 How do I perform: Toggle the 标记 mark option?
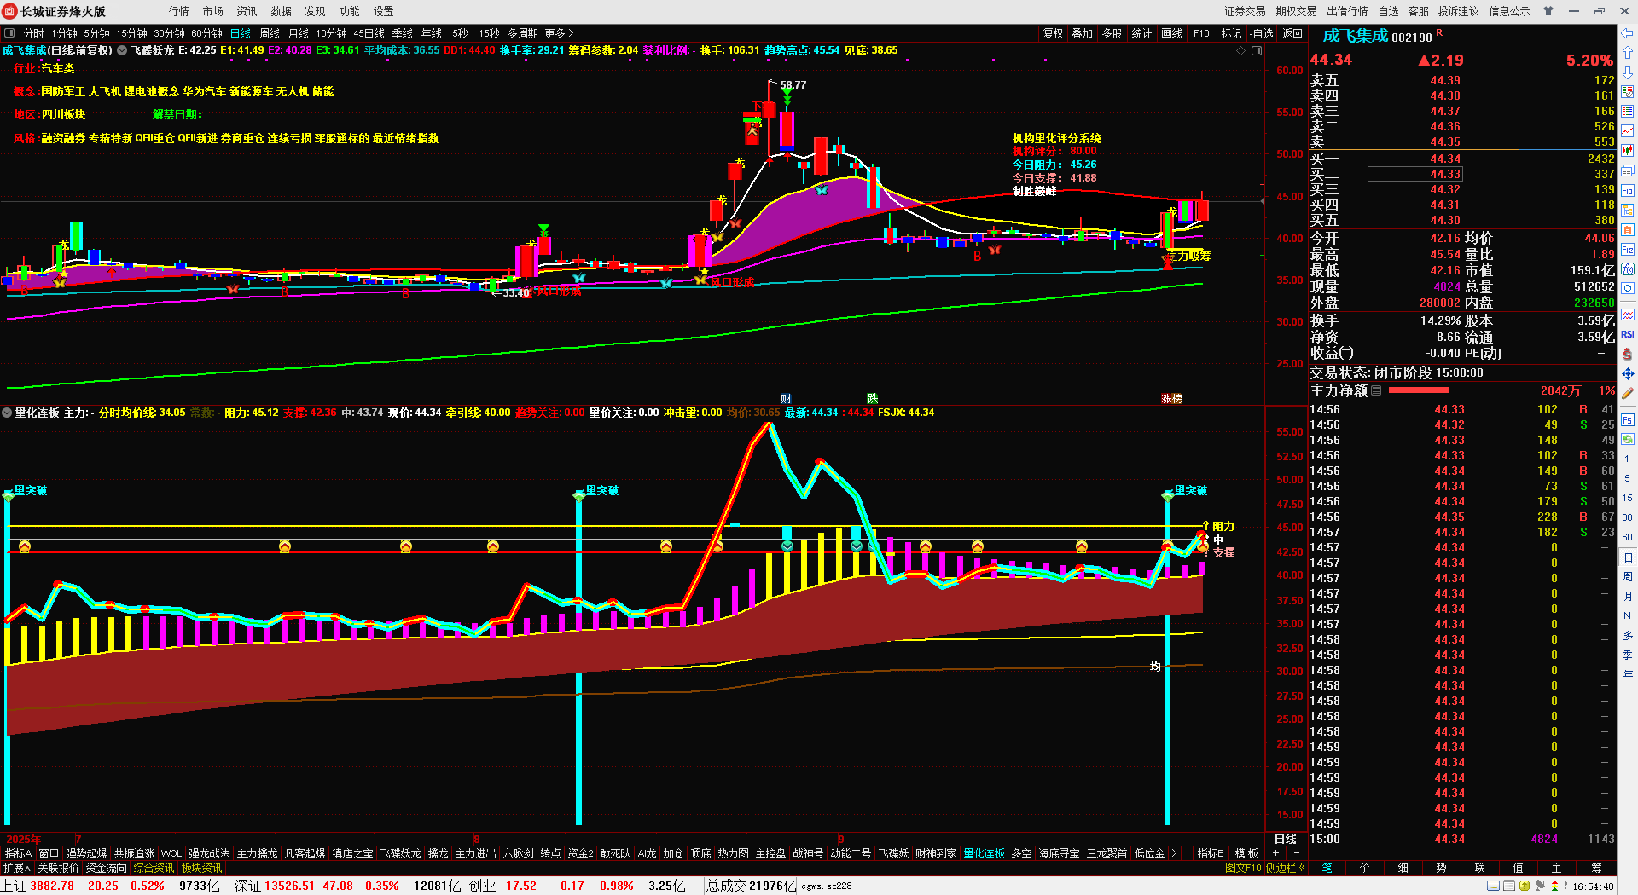[x=1231, y=33]
